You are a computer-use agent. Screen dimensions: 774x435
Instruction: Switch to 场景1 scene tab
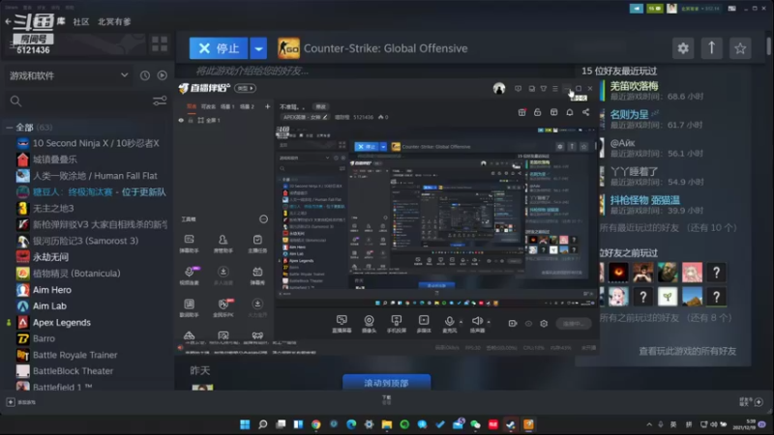(x=227, y=106)
